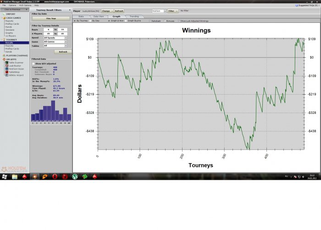
Task: Open Cash Games vs Players item
Action: click(x=11, y=36)
